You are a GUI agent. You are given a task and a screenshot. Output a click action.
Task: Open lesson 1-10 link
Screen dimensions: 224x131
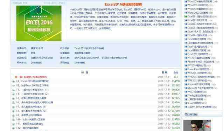click(30, 119)
